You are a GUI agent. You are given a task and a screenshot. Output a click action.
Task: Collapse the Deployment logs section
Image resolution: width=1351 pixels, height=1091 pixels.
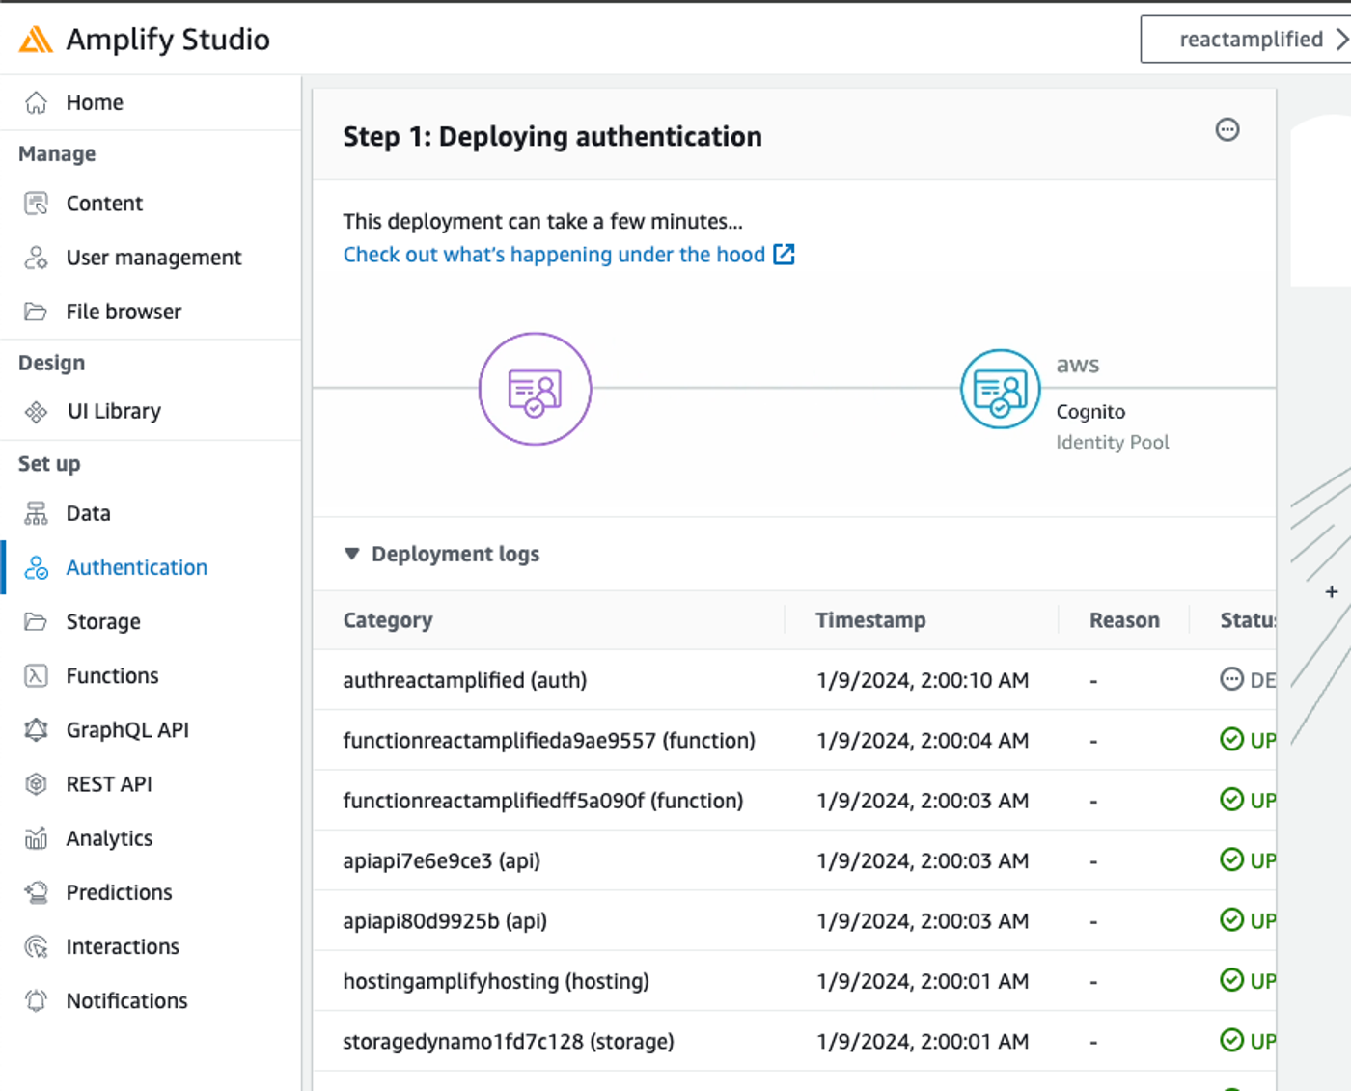352,554
